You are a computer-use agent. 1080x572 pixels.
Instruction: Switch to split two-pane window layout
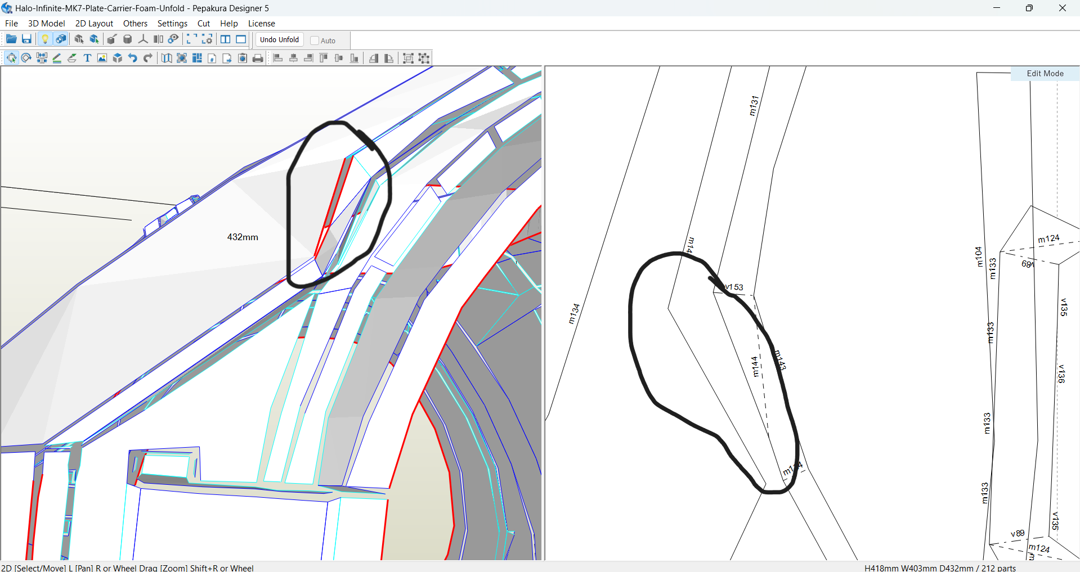click(x=226, y=39)
